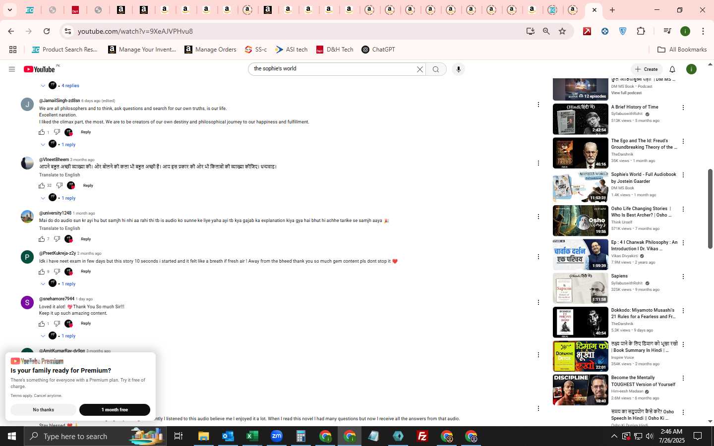This screenshot has height=446, width=714.
Task: Bookmark this page with the star icon
Action: tap(562, 31)
